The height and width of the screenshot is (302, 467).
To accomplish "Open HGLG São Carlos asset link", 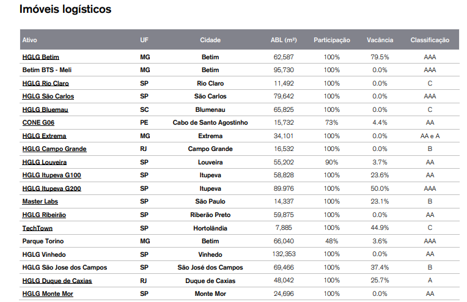I will 48,97.
